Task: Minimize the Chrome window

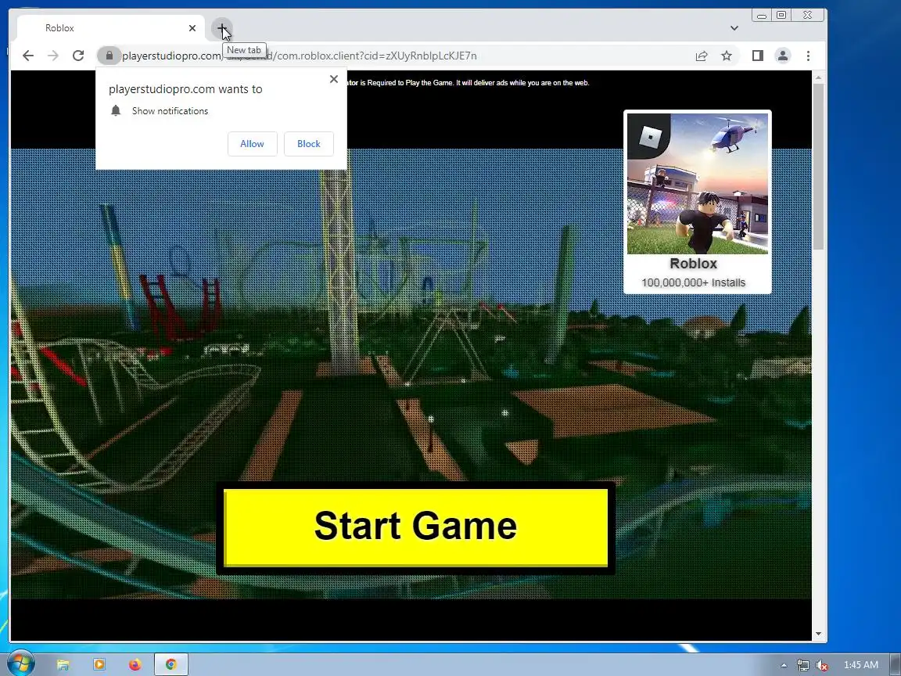Action: pyautogui.click(x=761, y=16)
